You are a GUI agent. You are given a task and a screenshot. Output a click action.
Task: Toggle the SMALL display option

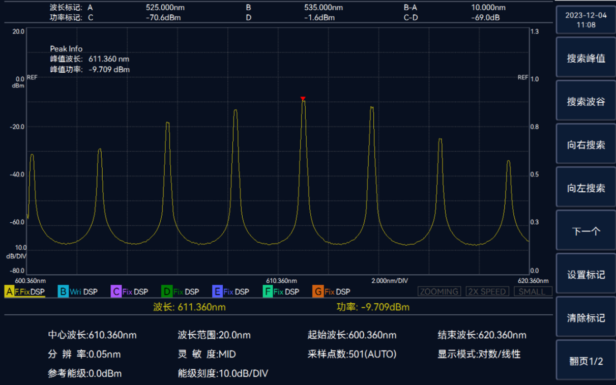(x=532, y=291)
